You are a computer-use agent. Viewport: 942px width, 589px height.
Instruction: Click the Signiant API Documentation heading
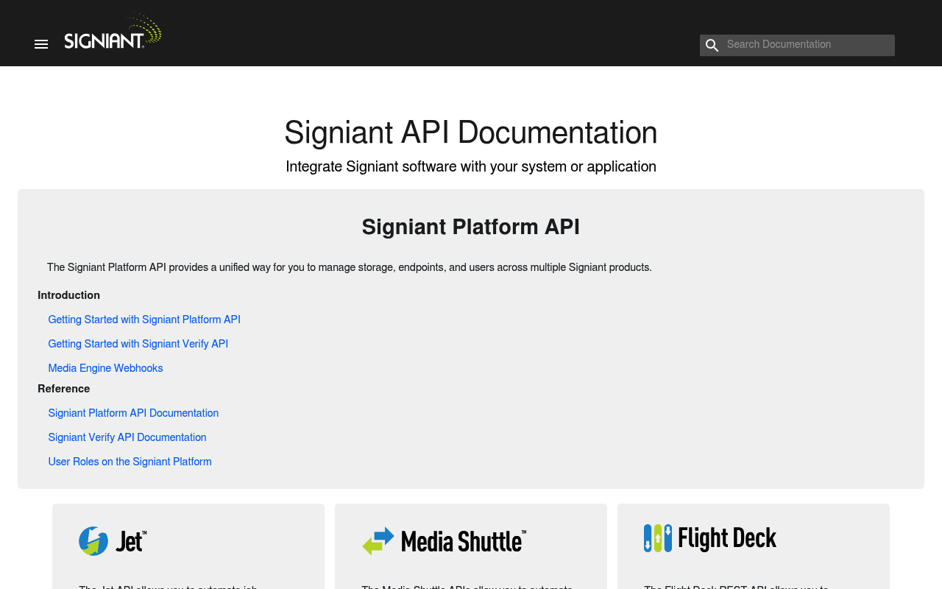[x=471, y=133]
